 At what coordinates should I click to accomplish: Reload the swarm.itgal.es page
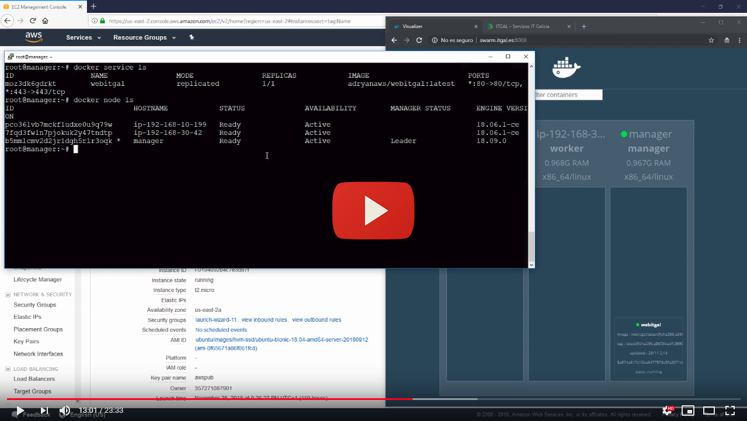(x=419, y=40)
